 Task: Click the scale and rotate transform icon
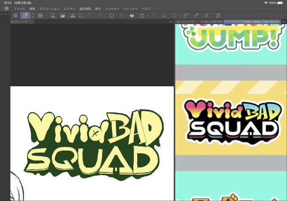(x=142, y=16)
